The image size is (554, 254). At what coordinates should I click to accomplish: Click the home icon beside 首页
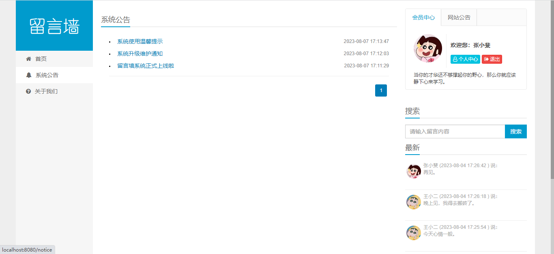pyautogui.click(x=28, y=59)
